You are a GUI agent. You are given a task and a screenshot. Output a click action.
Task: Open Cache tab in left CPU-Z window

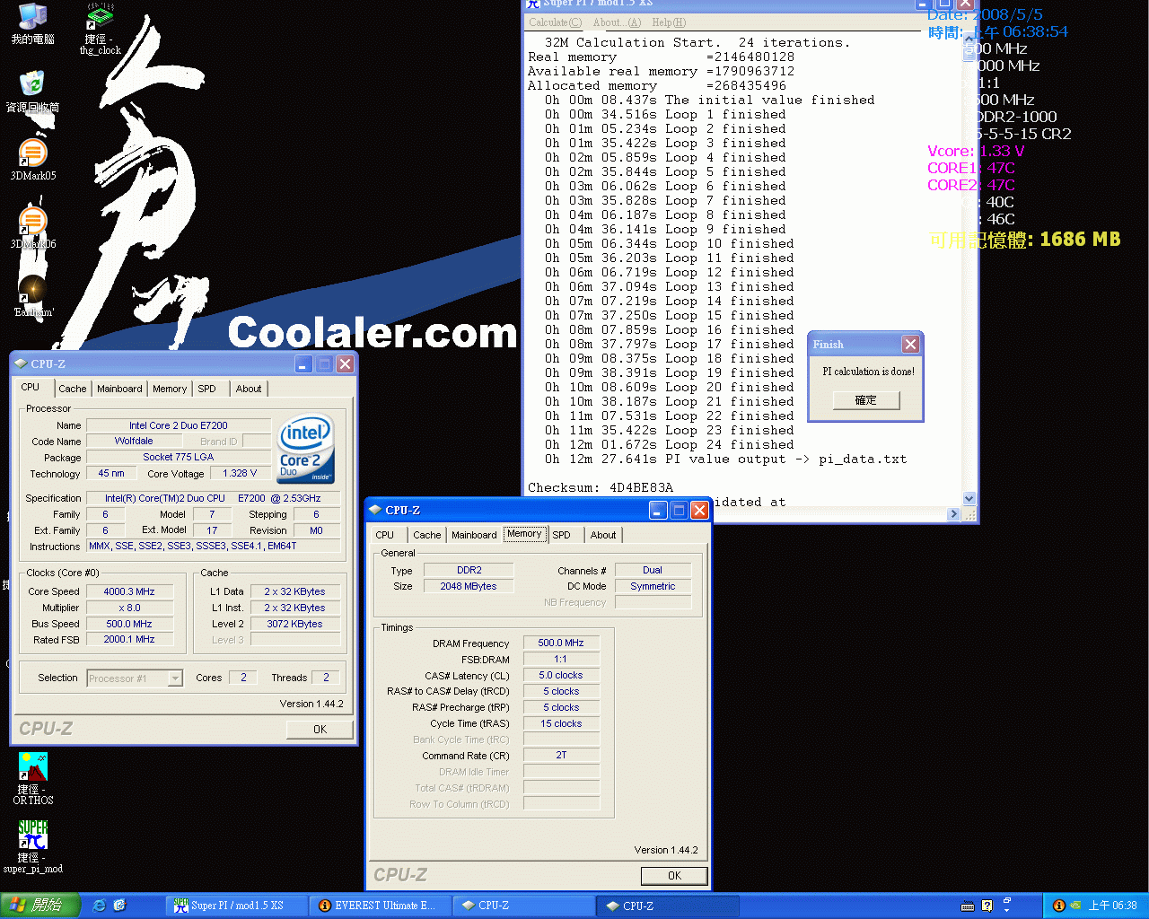pyautogui.click(x=73, y=389)
